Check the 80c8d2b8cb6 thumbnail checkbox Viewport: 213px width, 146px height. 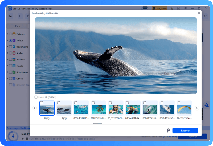162,103
